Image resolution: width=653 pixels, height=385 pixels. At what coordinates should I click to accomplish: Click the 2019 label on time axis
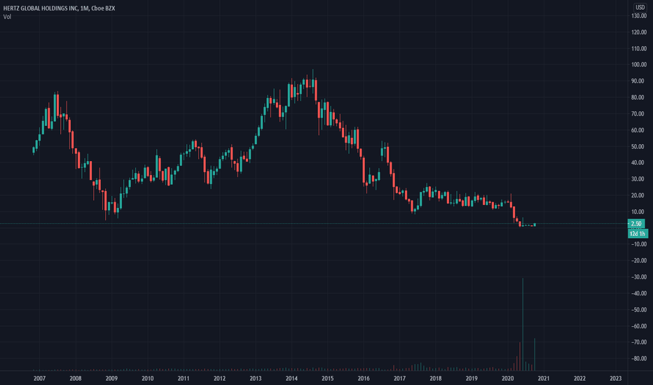472,378
